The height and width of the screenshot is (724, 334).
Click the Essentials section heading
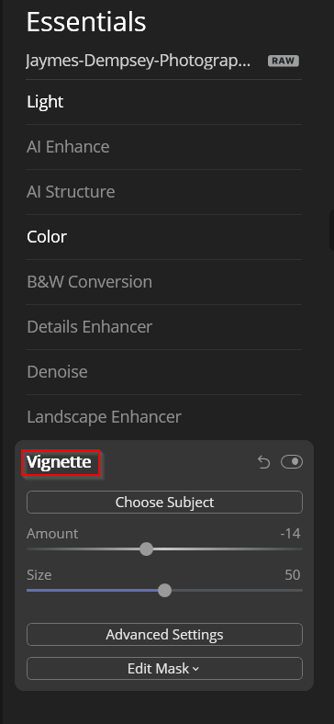(x=86, y=22)
